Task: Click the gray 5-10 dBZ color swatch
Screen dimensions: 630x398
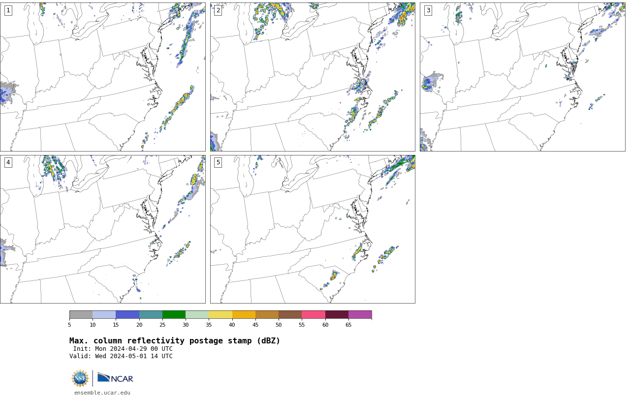Action: pos(81,315)
